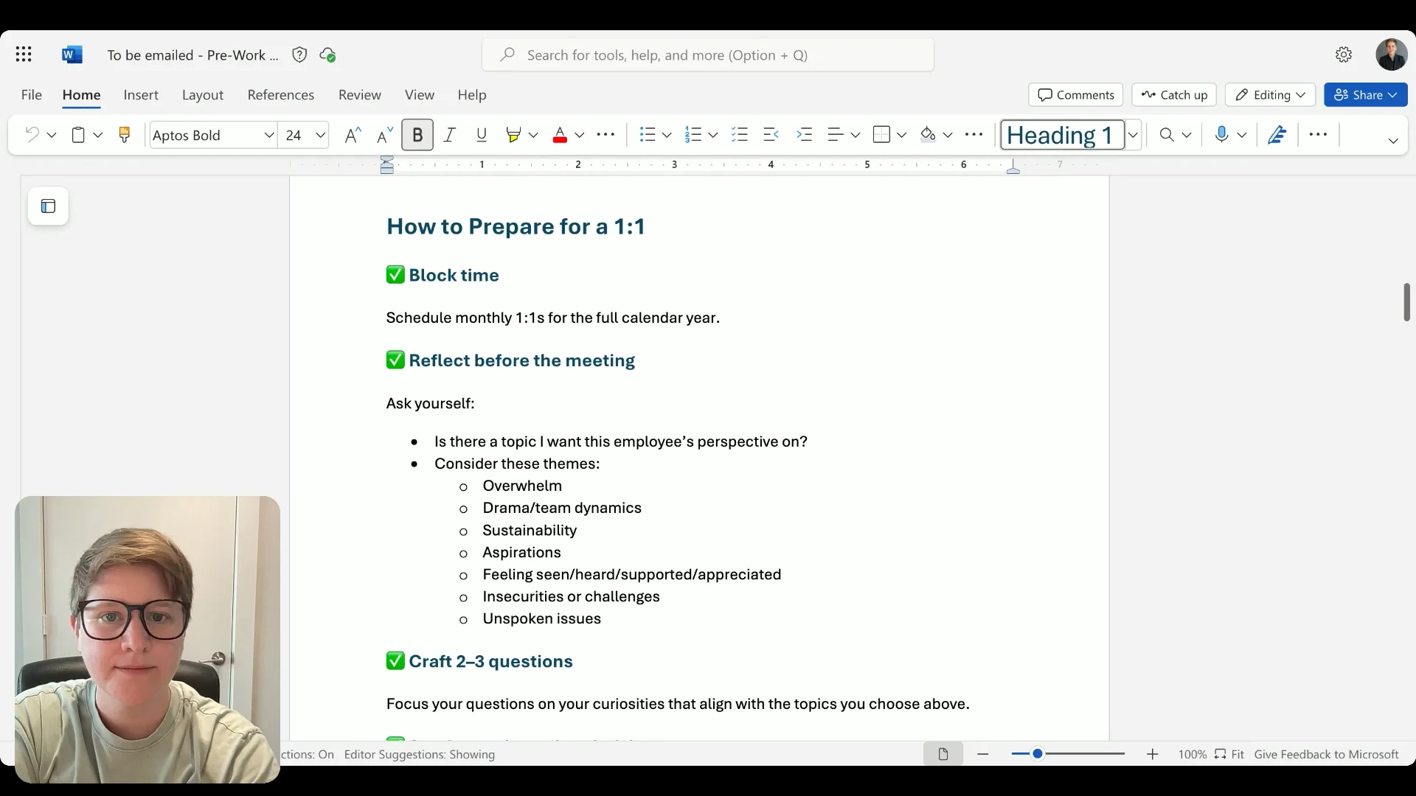Open the navigation pane button
Screen dimensions: 1416x796
[48, 206]
